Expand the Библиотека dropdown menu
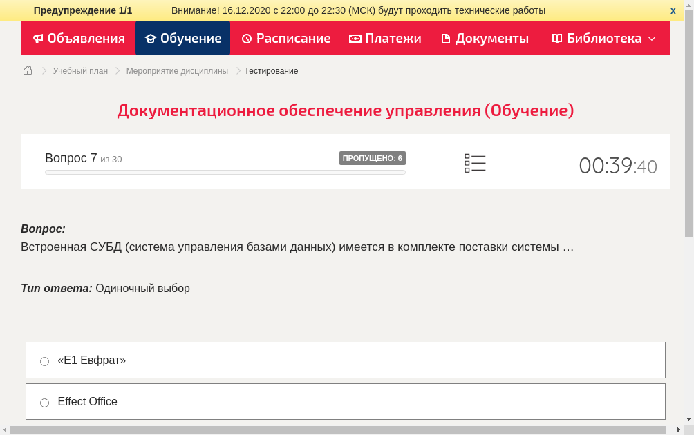This screenshot has height=435, width=694. (x=651, y=39)
